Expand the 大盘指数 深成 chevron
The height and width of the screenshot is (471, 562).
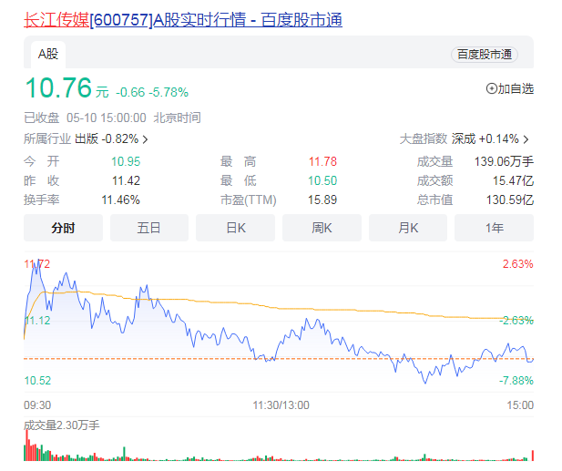526,139
